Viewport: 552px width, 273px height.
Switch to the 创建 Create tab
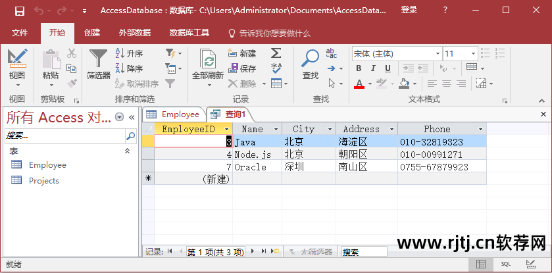92,33
